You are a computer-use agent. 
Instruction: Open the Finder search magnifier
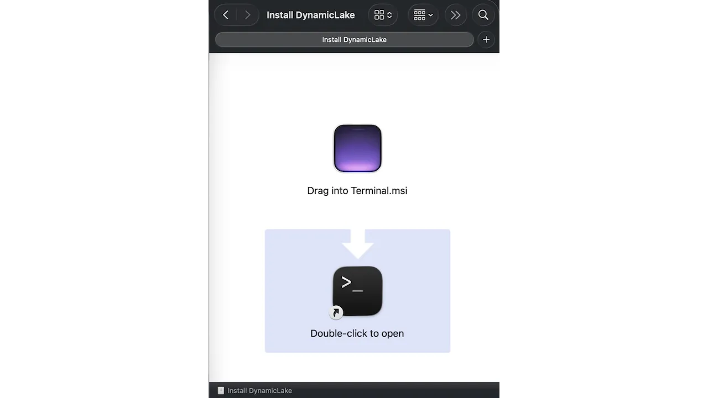[x=483, y=15]
